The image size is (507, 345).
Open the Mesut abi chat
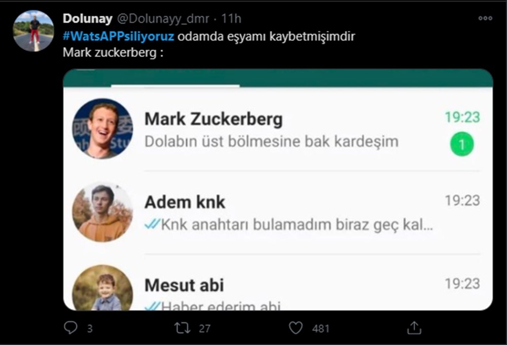184,285
